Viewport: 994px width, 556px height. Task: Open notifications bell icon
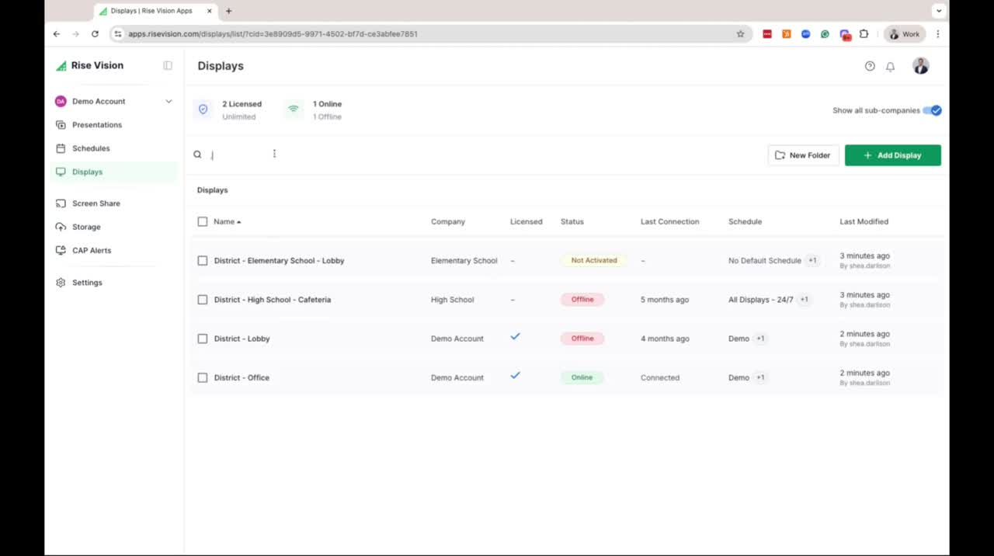click(x=890, y=67)
